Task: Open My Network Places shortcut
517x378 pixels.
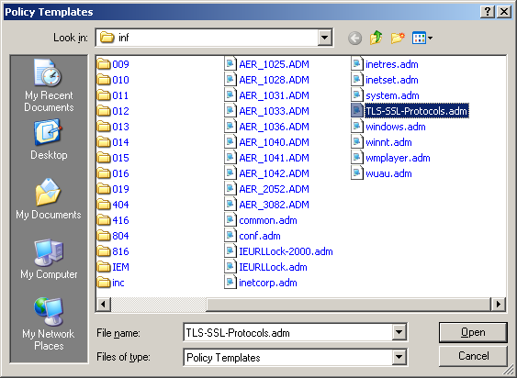Action: [x=49, y=324]
